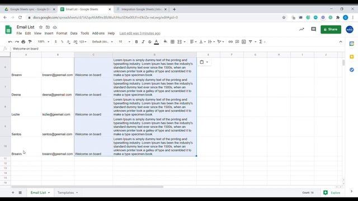Open Calendar in the side panel
The image size is (358, 201).
click(x=352, y=44)
